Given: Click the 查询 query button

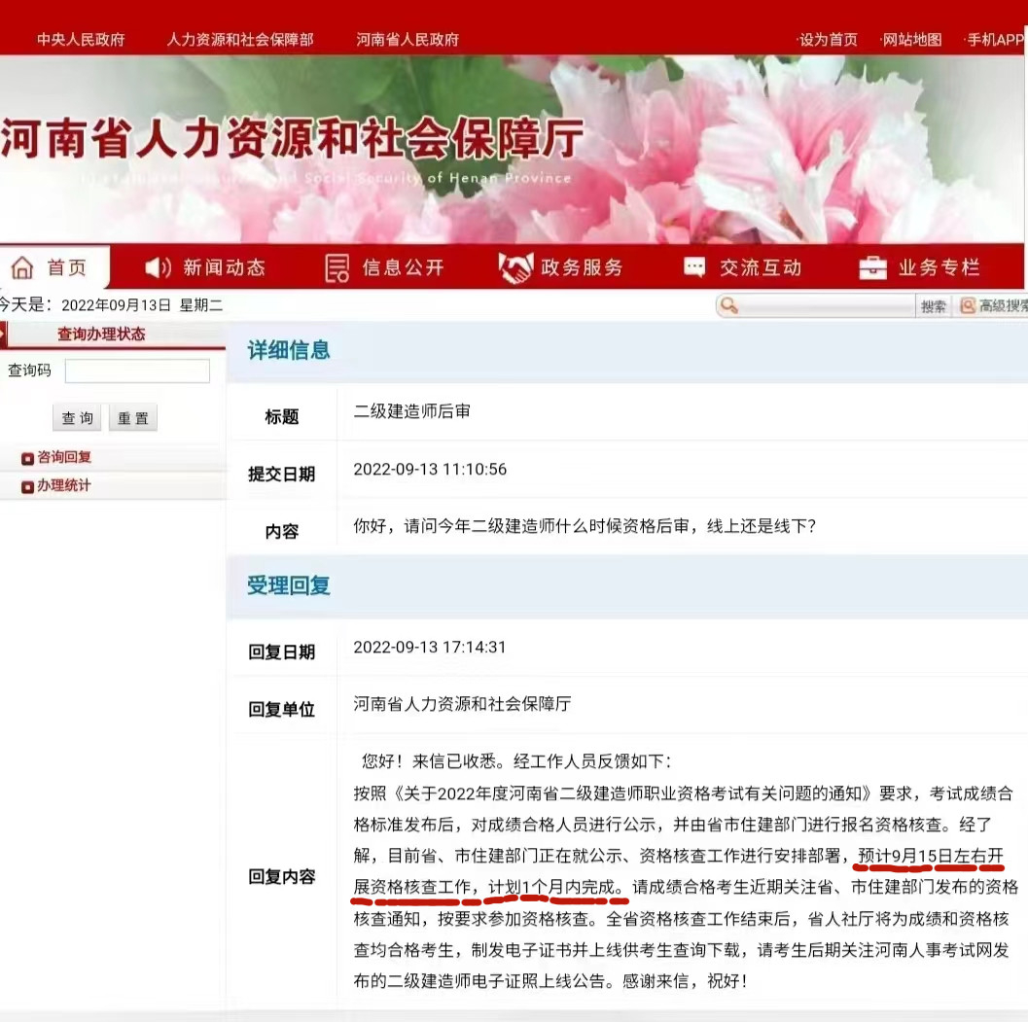Looking at the screenshot, I should (x=76, y=417).
